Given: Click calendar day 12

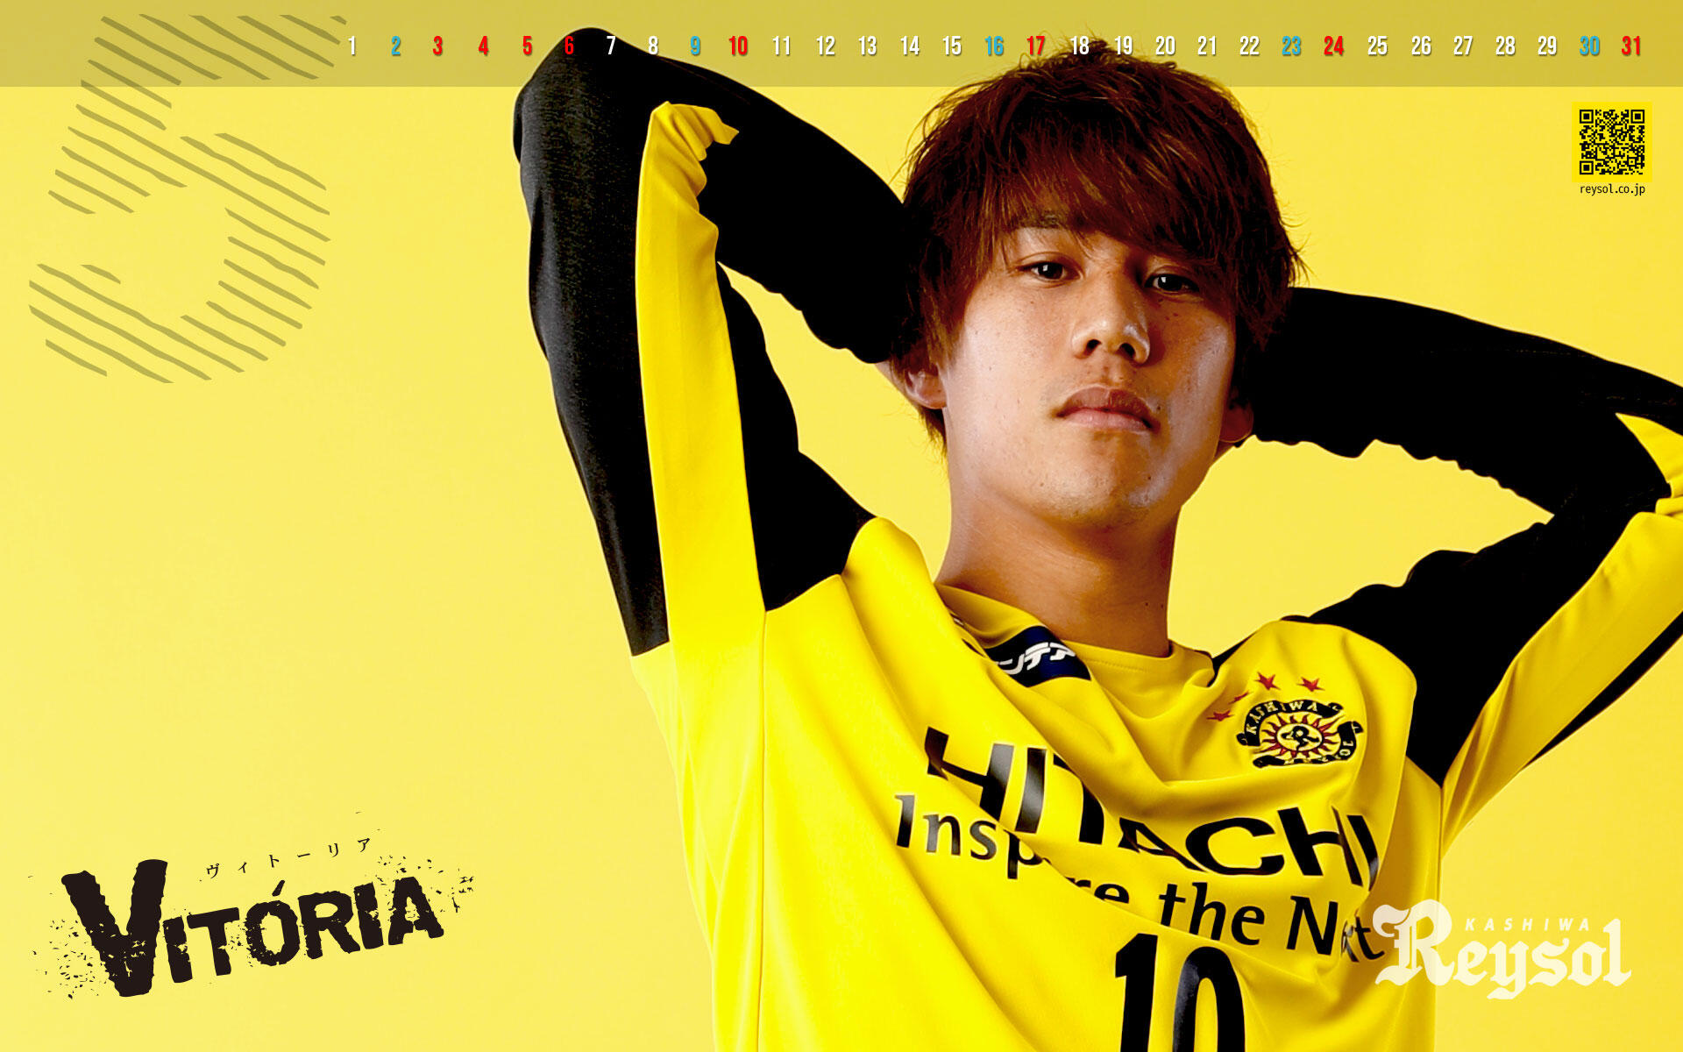Looking at the screenshot, I should pyautogui.click(x=825, y=46).
